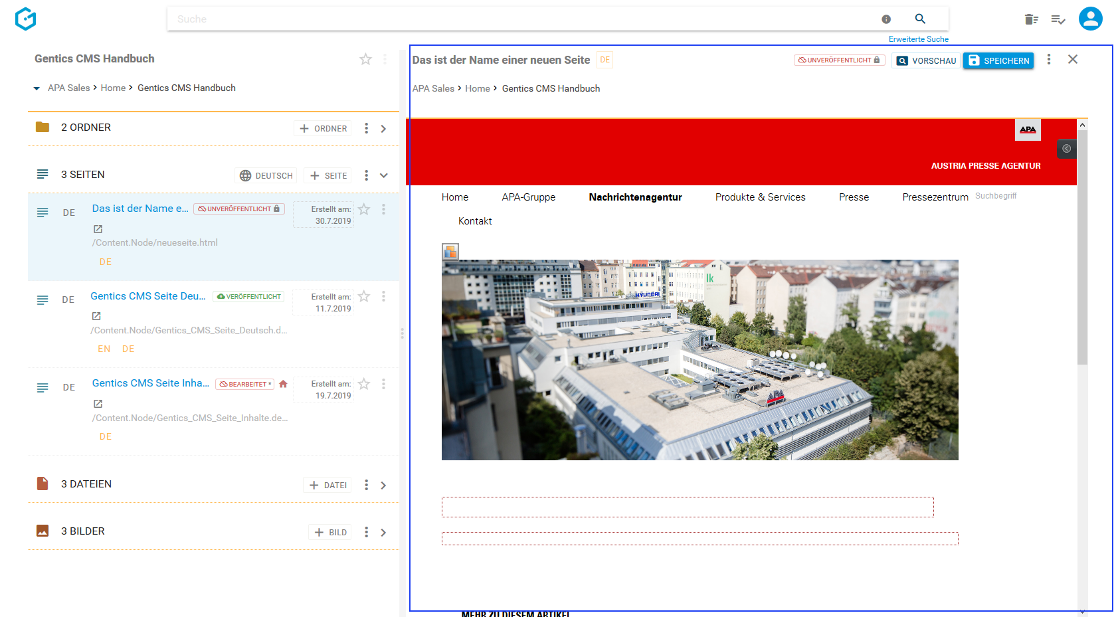Image resolution: width=1116 pixels, height=617 pixels.
Task: Open Produkte & Services menu item
Action: point(761,197)
